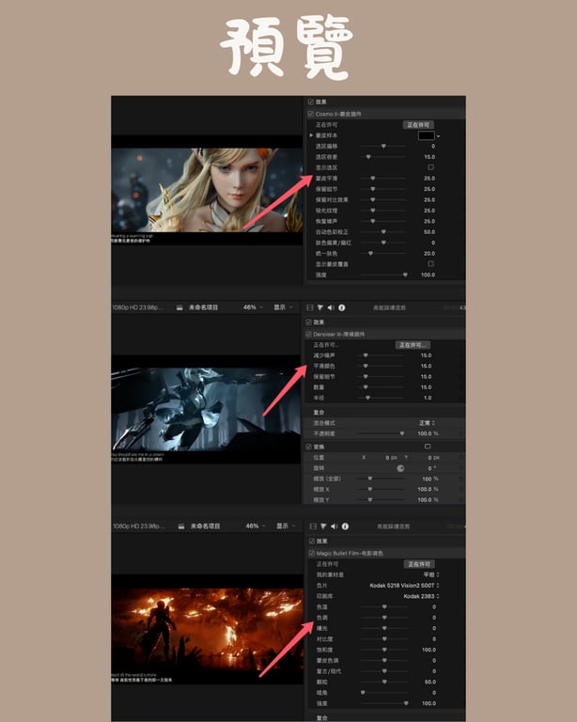Screen dimensions: 577x722
Task: Click the 位置 Y value field
Action: [x=432, y=458]
